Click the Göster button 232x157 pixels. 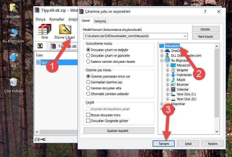[206, 29]
